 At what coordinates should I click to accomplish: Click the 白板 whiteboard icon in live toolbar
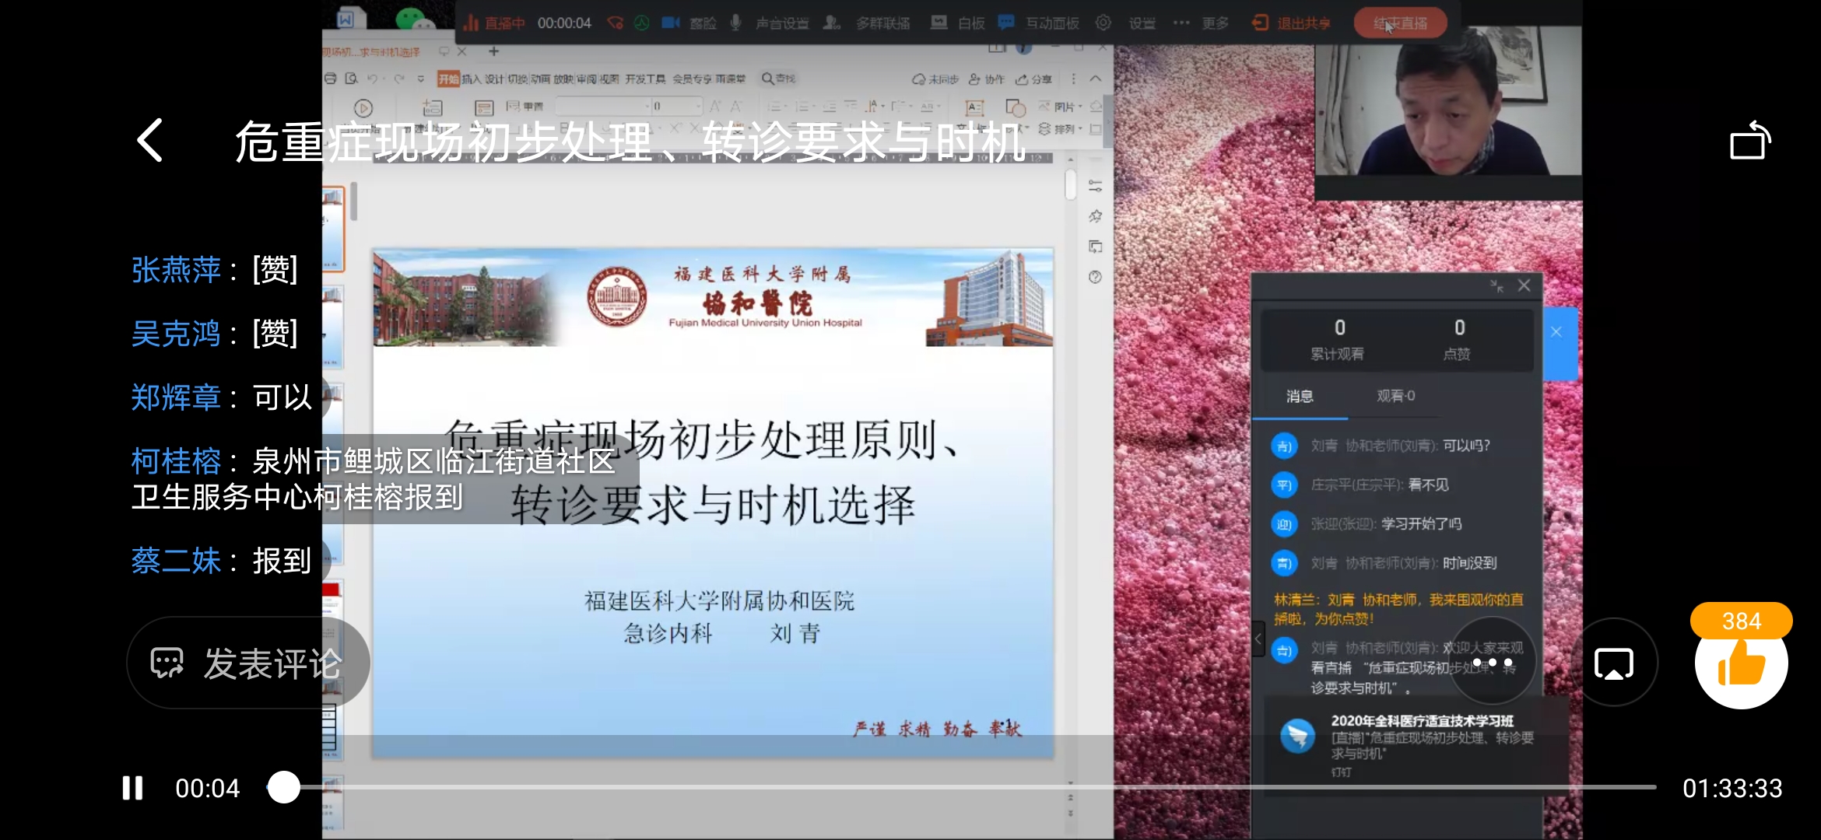(x=939, y=23)
